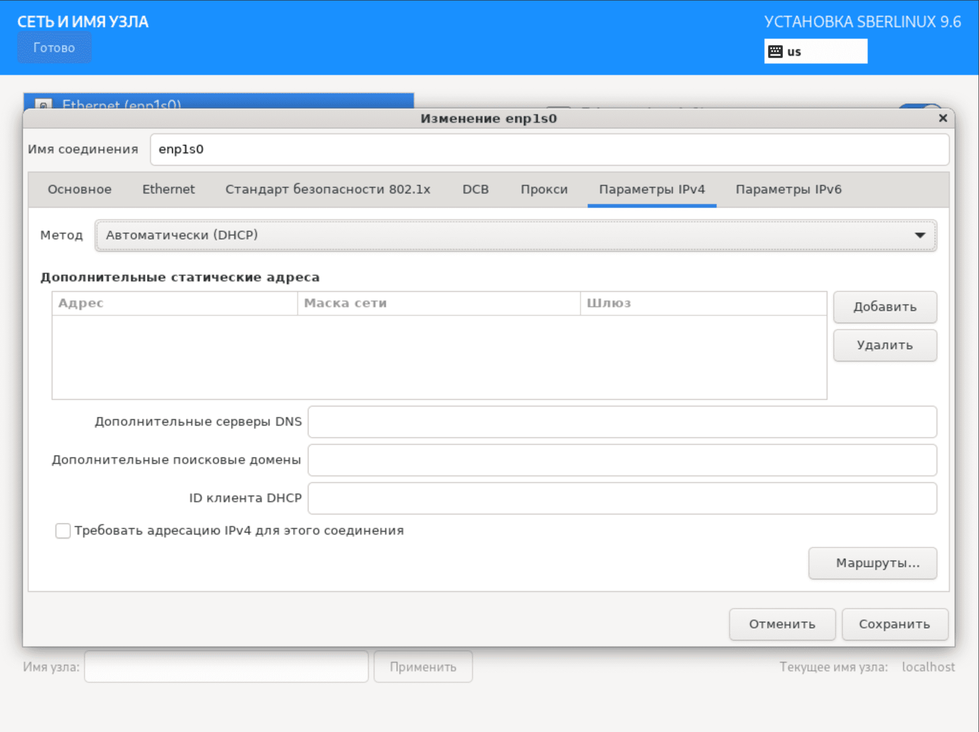Click the Шлюз column header

coord(703,303)
